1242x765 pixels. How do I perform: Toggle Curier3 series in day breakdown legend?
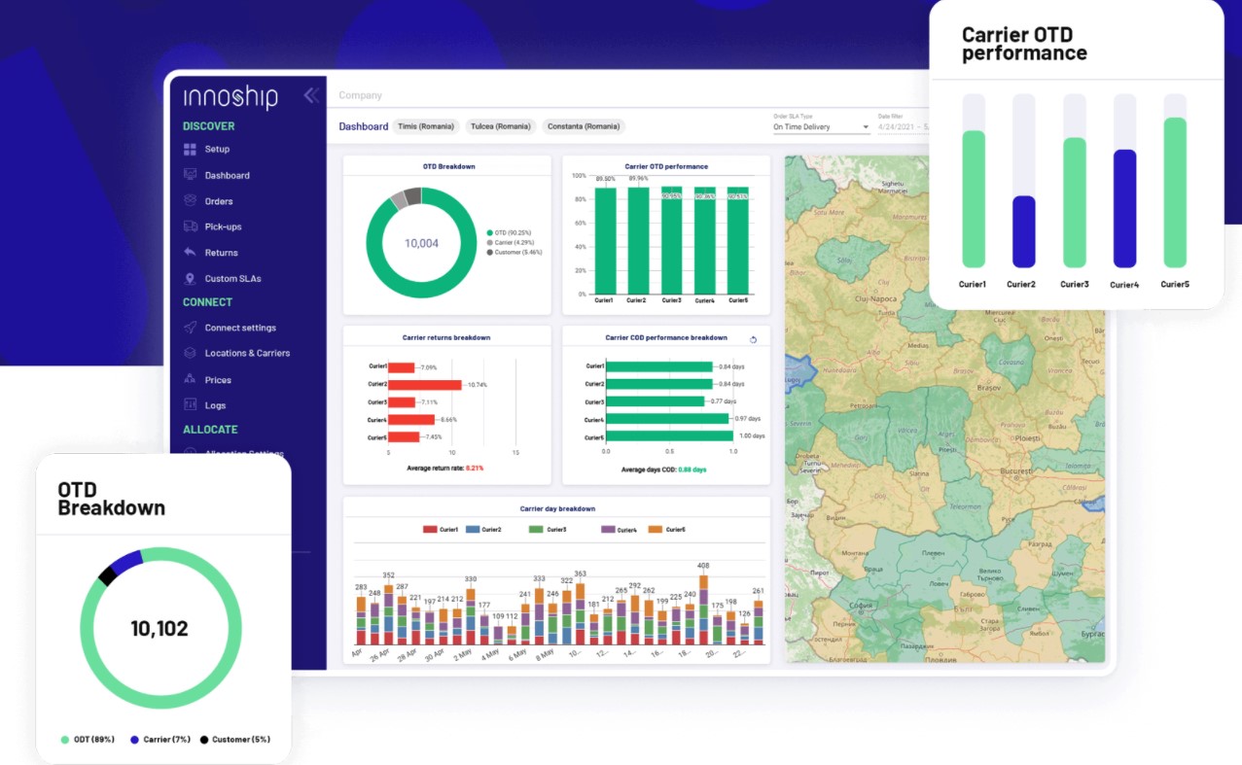(548, 530)
